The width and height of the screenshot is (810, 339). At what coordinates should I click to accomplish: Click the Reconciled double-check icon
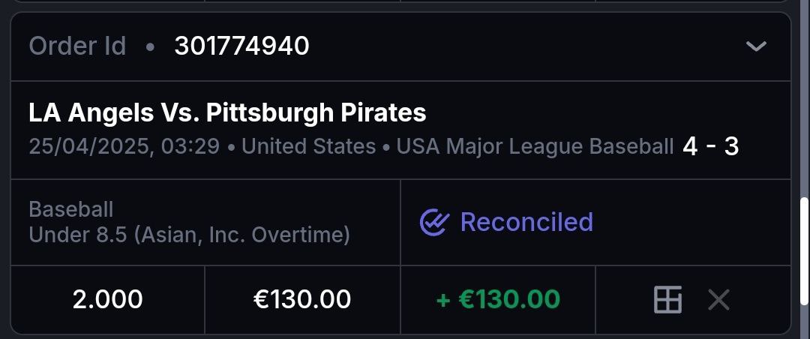(434, 222)
